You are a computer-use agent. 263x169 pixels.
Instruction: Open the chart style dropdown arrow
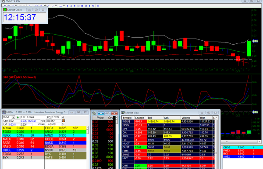pos(64,6)
